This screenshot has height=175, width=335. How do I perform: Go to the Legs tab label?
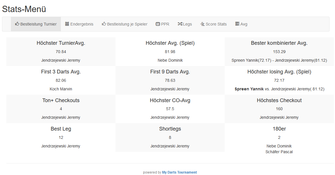coord(187,24)
